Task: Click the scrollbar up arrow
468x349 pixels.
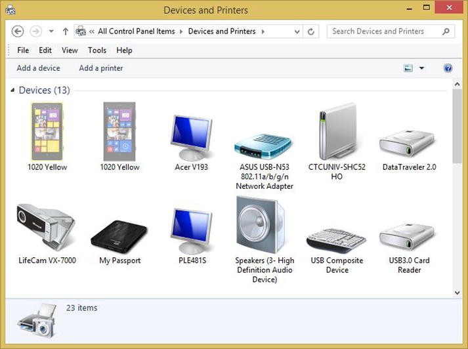Action: tap(457, 85)
